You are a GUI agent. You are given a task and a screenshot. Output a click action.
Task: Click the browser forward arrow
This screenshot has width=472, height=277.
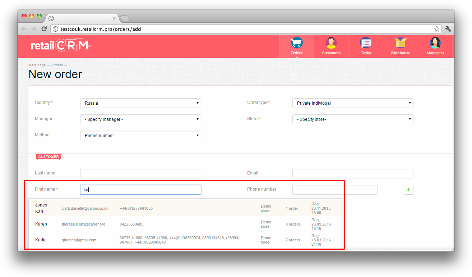pyautogui.click(x=34, y=29)
